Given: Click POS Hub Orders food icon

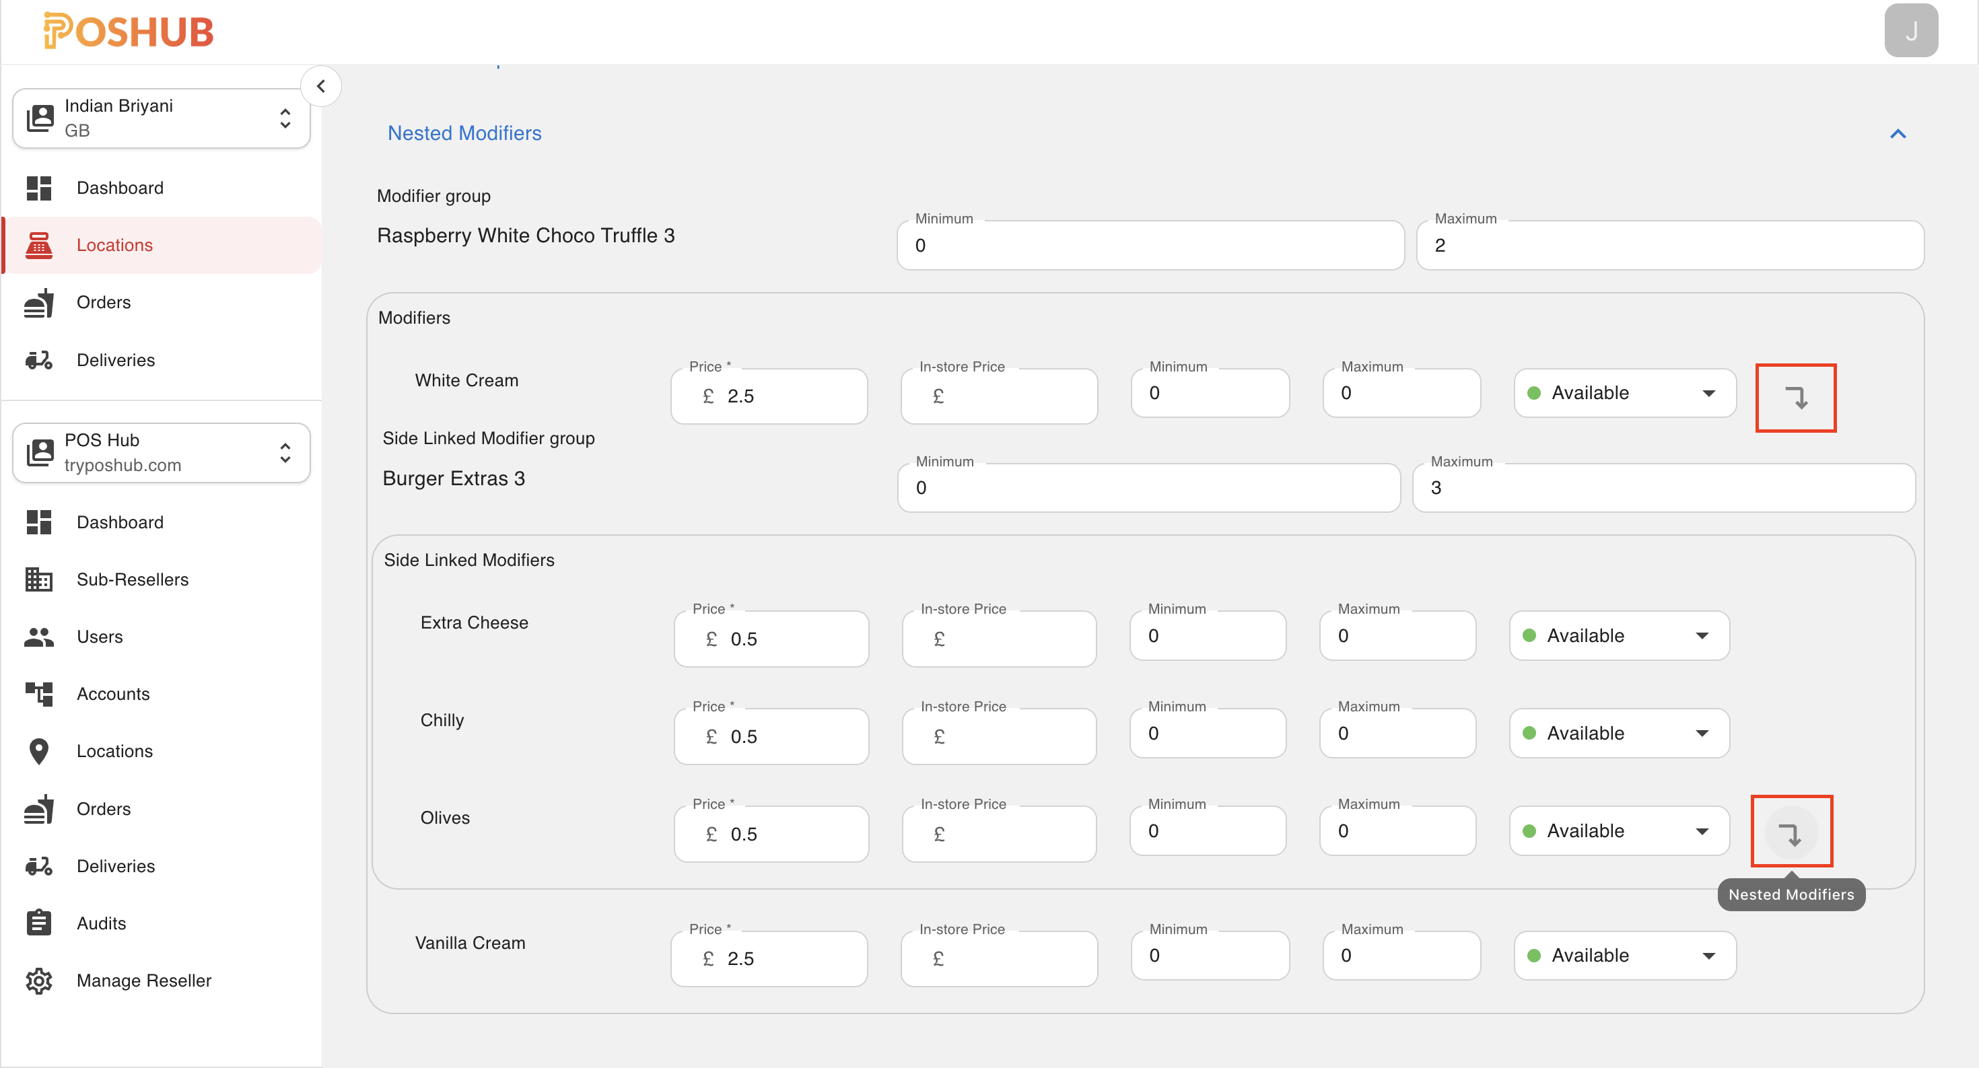Looking at the screenshot, I should click(38, 810).
